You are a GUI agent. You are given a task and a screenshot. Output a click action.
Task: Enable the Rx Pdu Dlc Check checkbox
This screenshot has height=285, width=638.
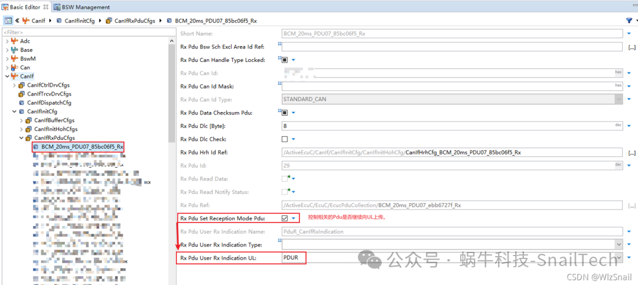pyautogui.click(x=285, y=139)
